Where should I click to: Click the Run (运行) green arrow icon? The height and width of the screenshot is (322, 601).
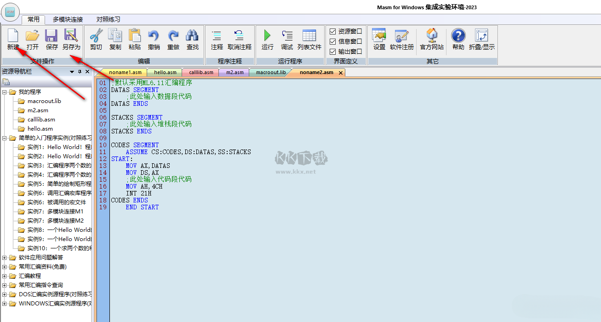[267, 36]
